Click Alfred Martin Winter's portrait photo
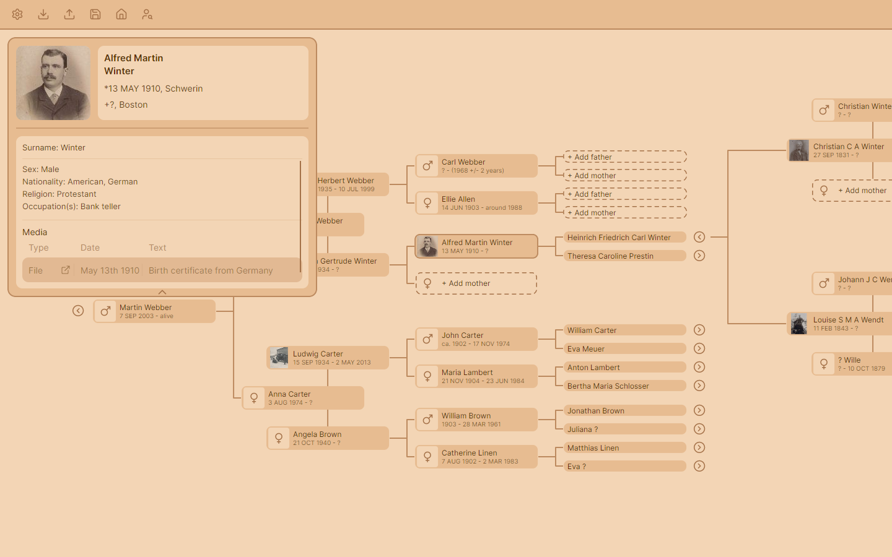Image resolution: width=892 pixels, height=557 pixels. click(x=53, y=82)
